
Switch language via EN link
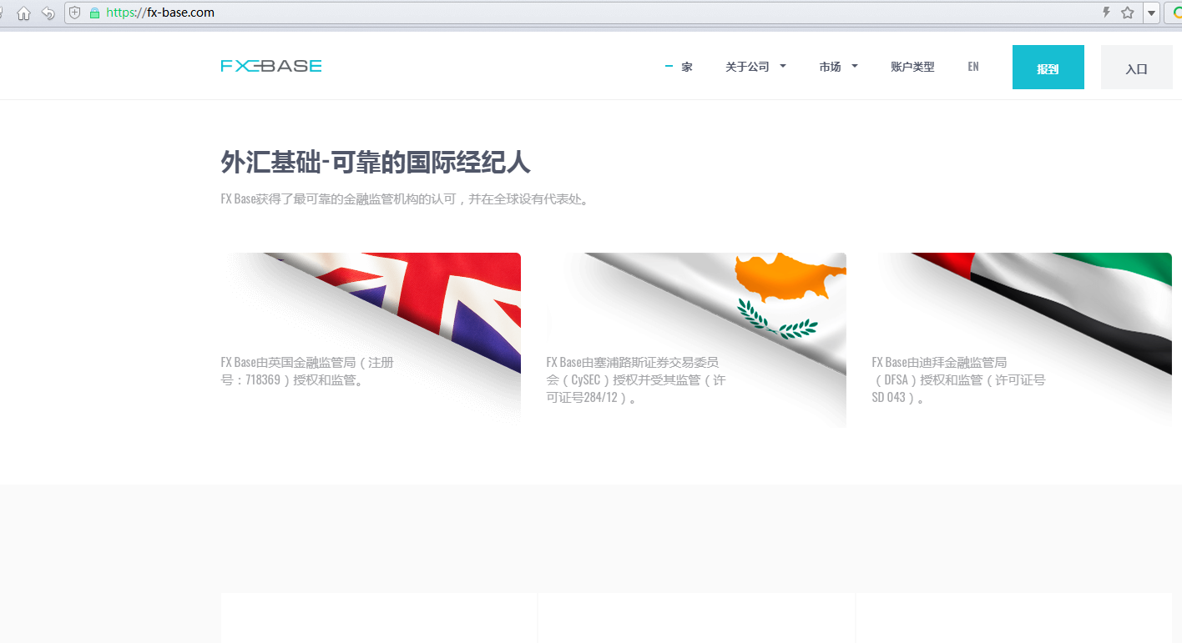tap(973, 67)
